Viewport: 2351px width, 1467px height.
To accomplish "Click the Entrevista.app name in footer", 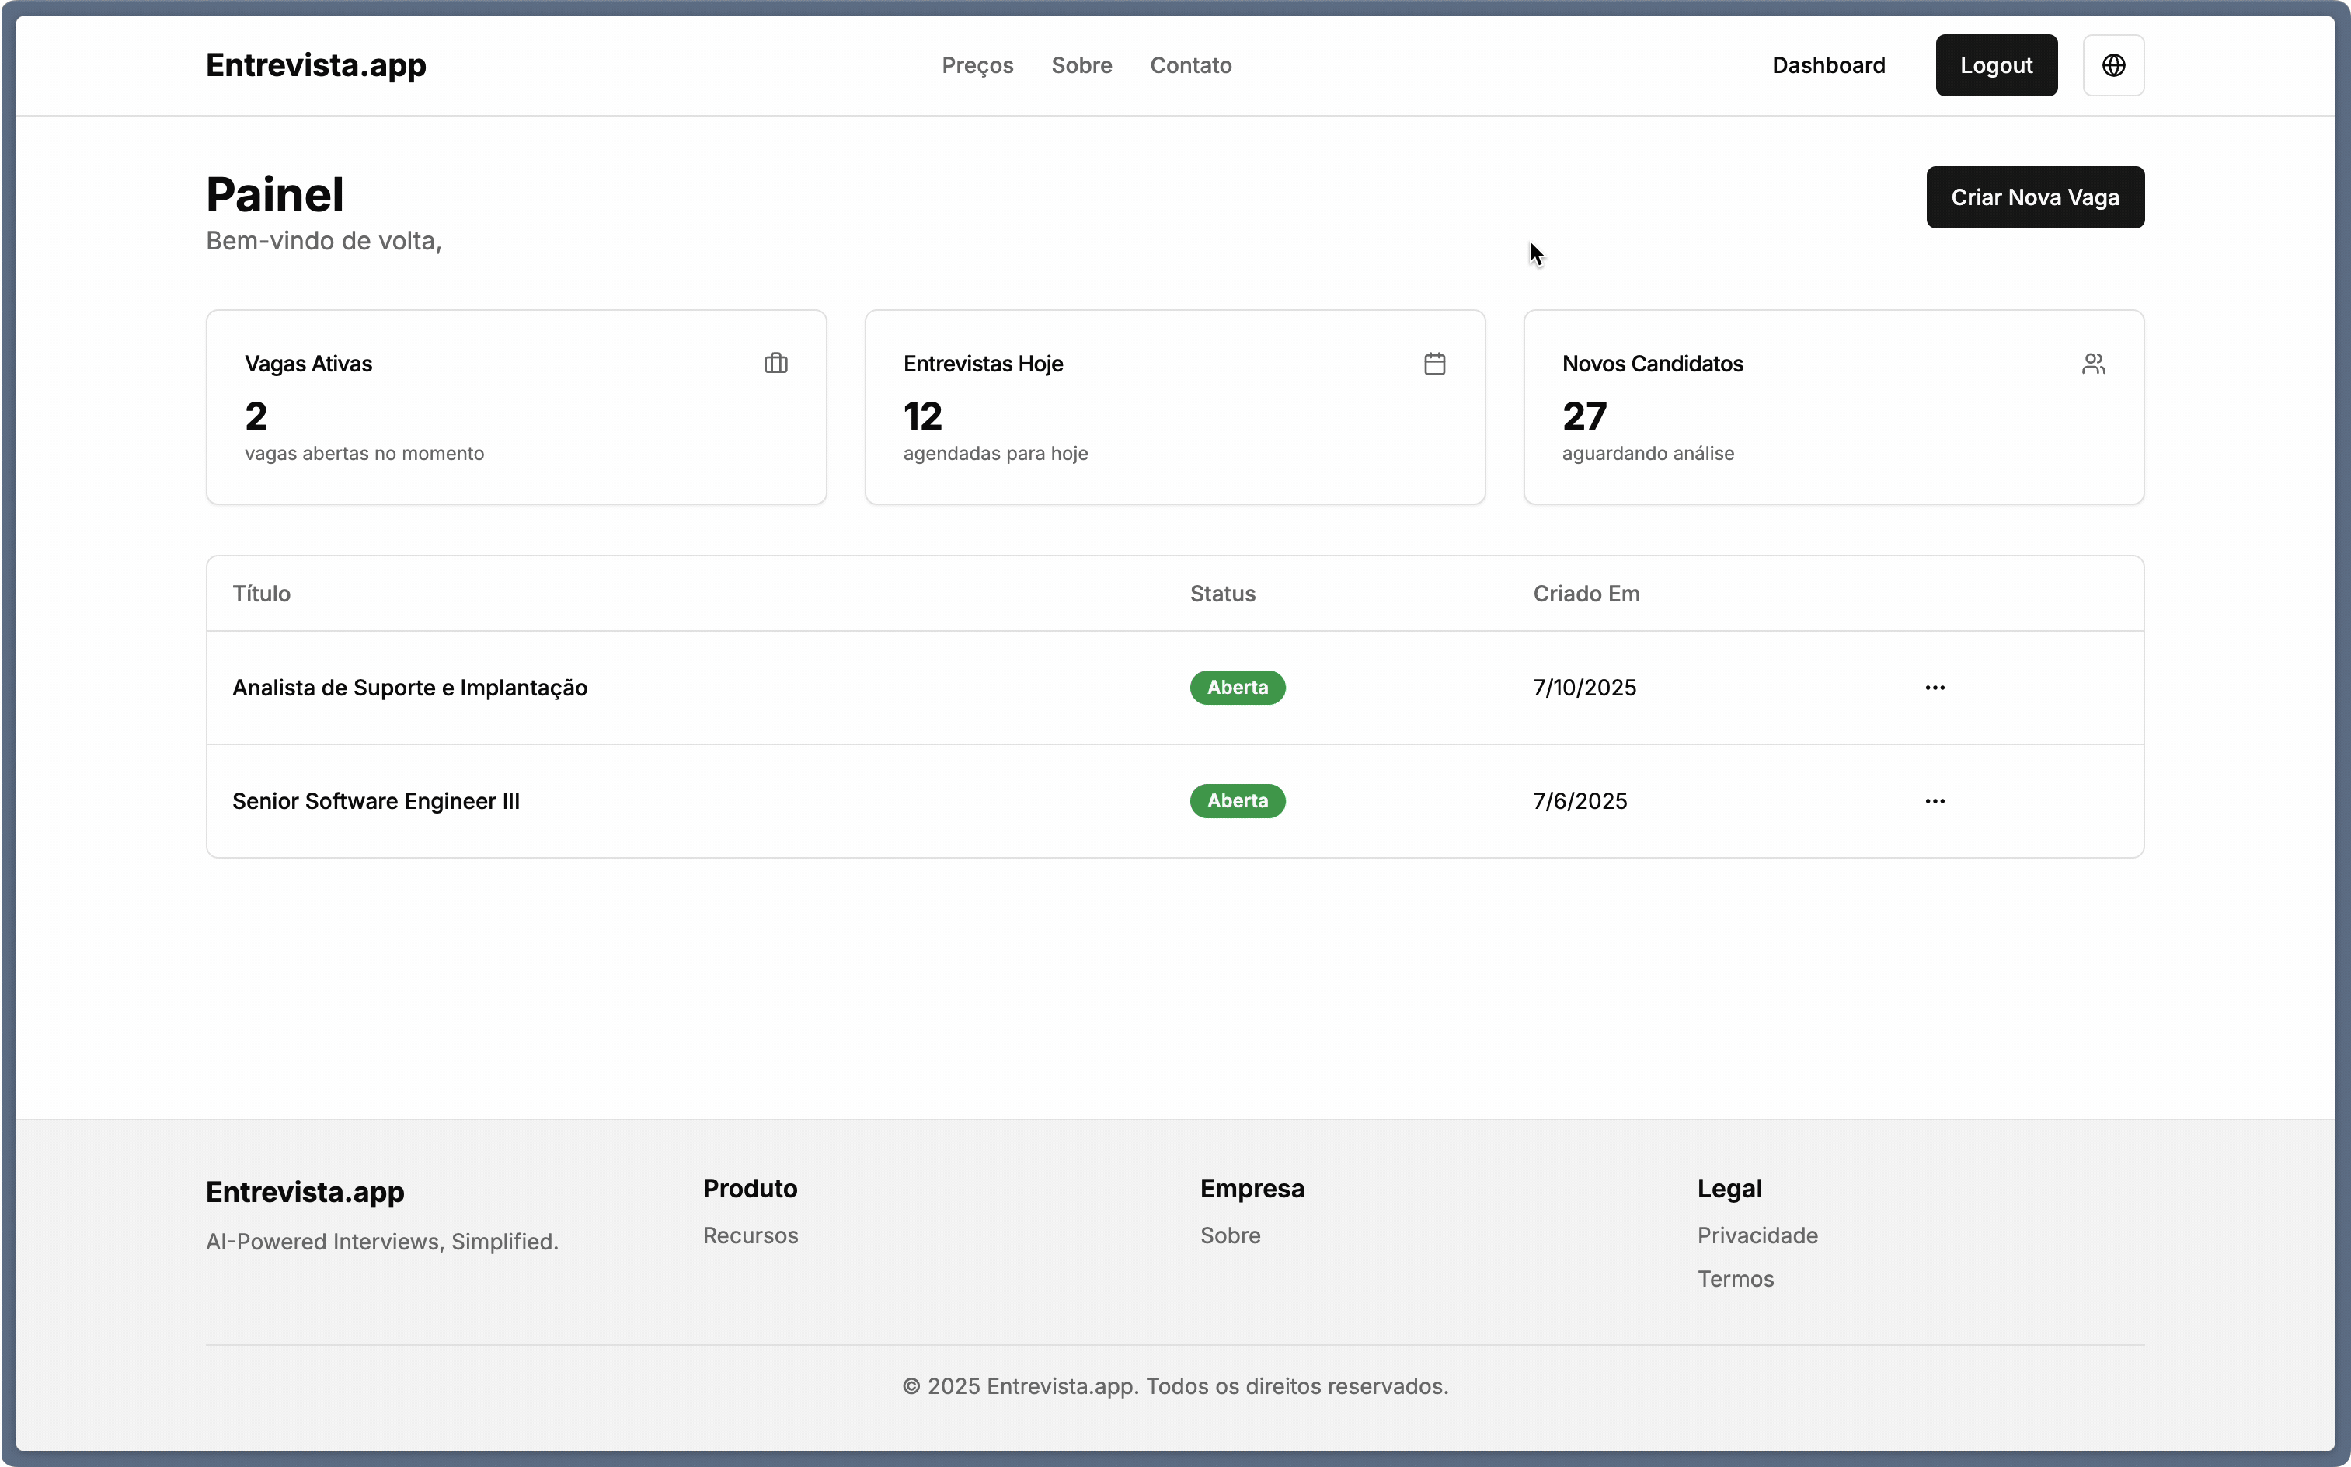I will pyautogui.click(x=305, y=1191).
